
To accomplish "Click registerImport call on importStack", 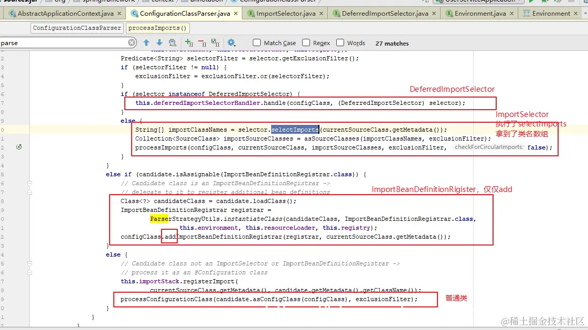I will point(208,281).
